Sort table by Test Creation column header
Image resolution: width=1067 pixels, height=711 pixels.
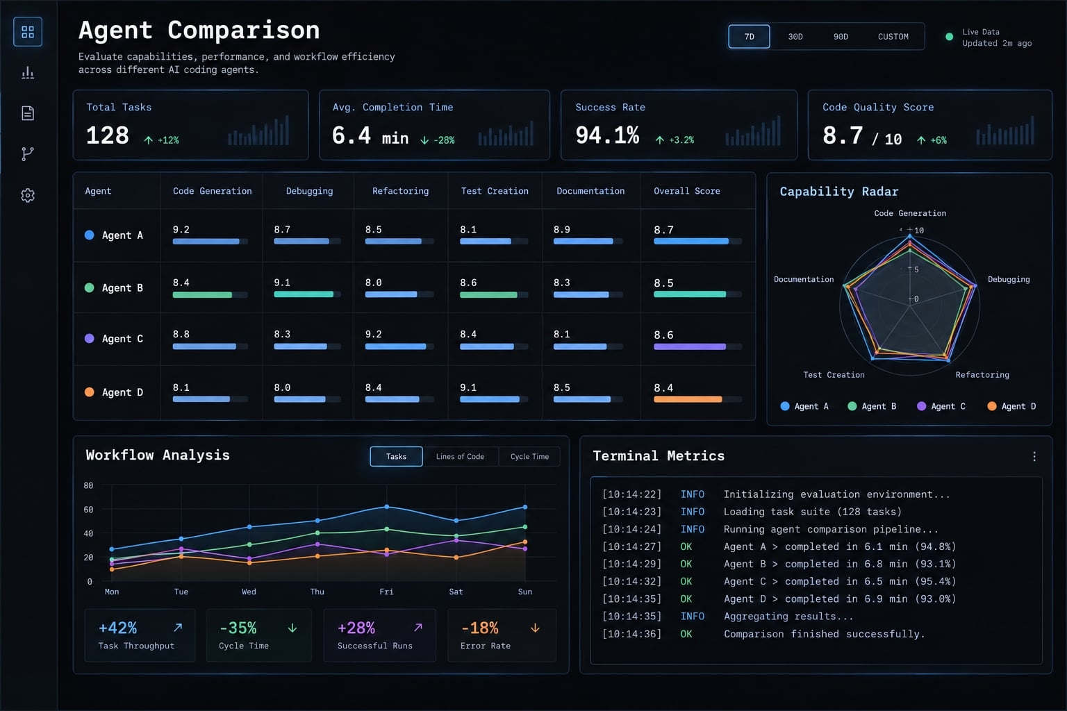click(x=495, y=191)
